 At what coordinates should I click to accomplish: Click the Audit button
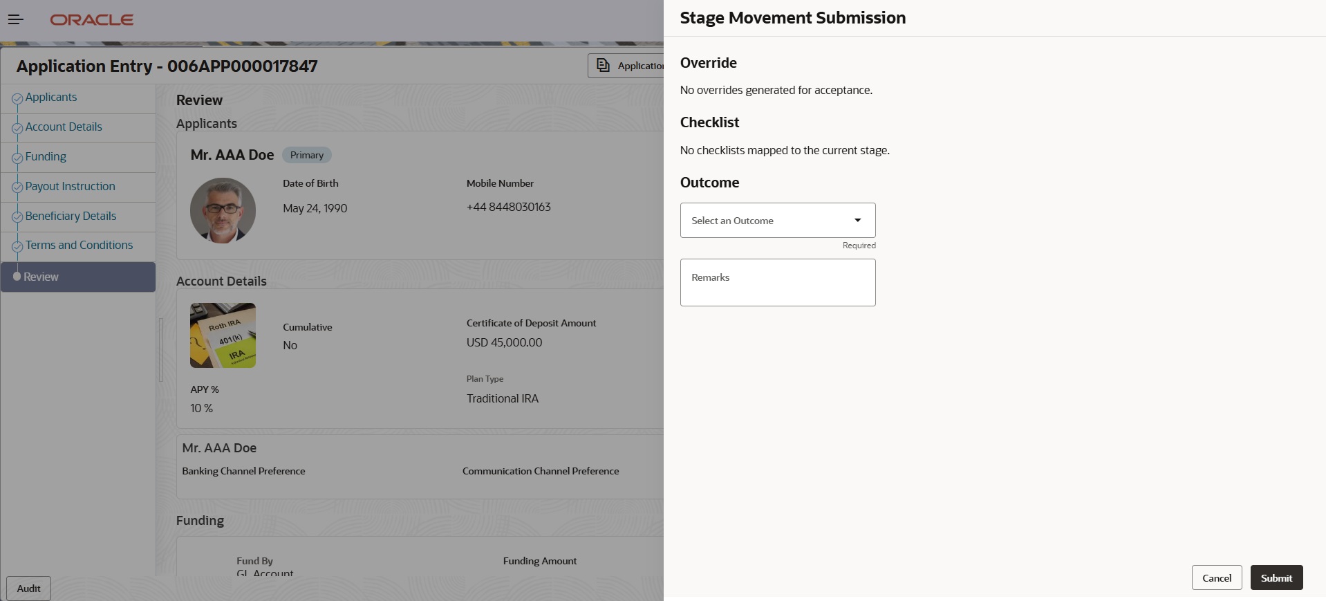(x=29, y=589)
